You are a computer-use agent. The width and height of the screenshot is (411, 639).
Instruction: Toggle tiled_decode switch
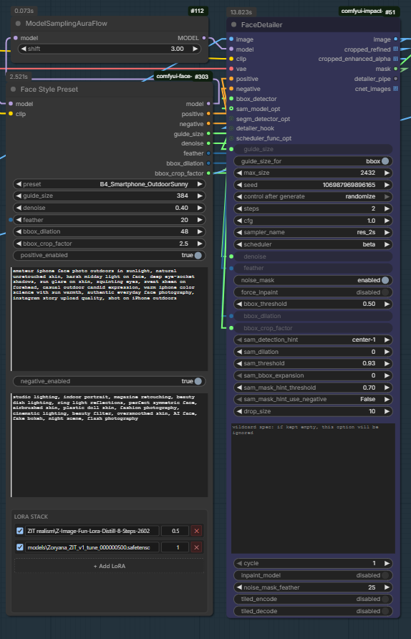click(x=385, y=611)
